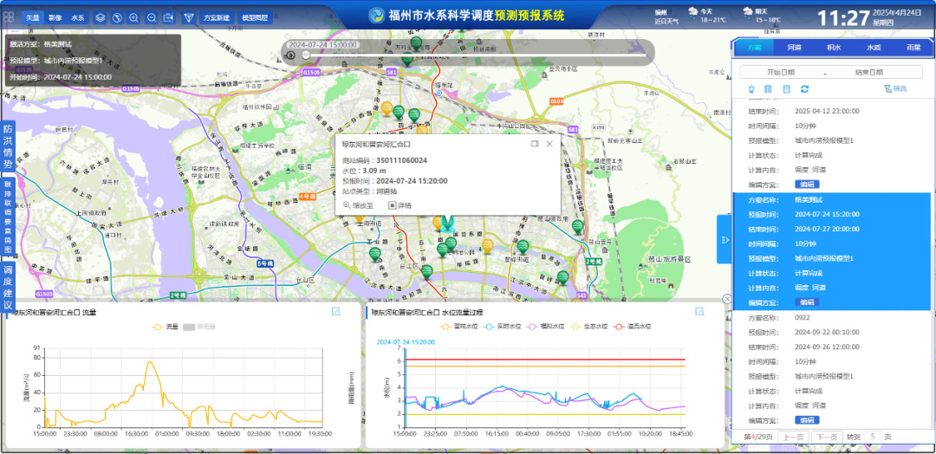The width and height of the screenshot is (936, 454).
Task: Click the weather widget 今天 18~21℃
Action: pyautogui.click(x=707, y=16)
